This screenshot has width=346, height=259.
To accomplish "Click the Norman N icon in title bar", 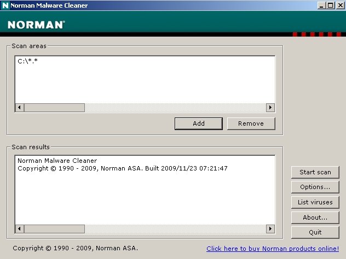I will tap(5, 5).
